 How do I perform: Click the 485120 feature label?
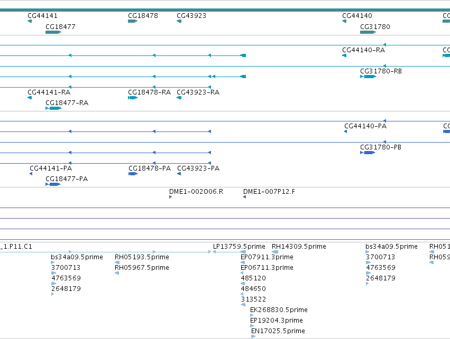[x=253, y=278]
